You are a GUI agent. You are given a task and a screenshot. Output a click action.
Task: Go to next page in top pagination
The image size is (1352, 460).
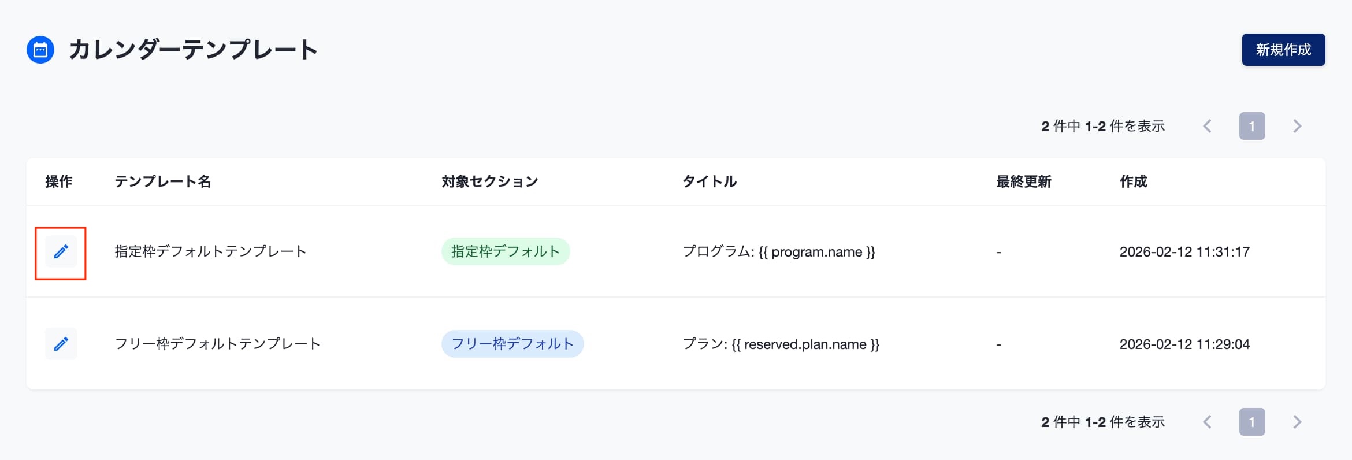click(1297, 126)
